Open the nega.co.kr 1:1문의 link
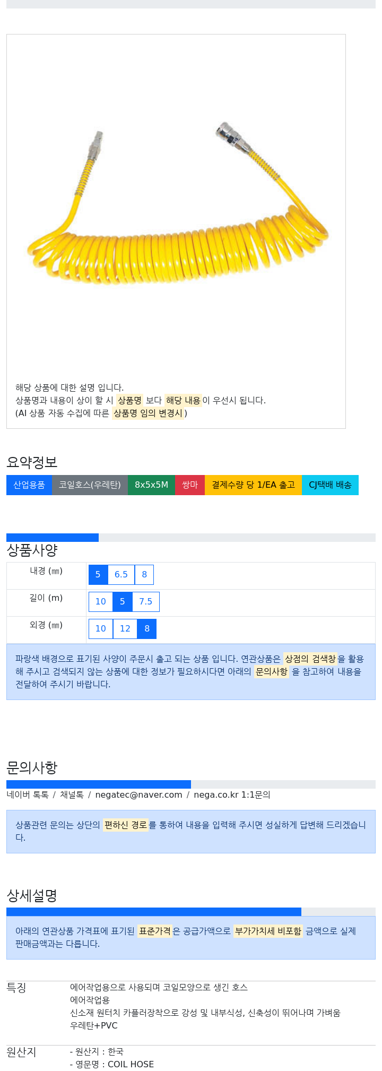 [232, 795]
